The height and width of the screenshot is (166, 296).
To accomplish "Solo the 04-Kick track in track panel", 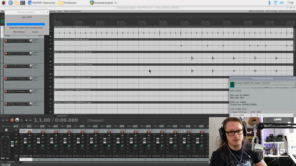I will (50, 44).
